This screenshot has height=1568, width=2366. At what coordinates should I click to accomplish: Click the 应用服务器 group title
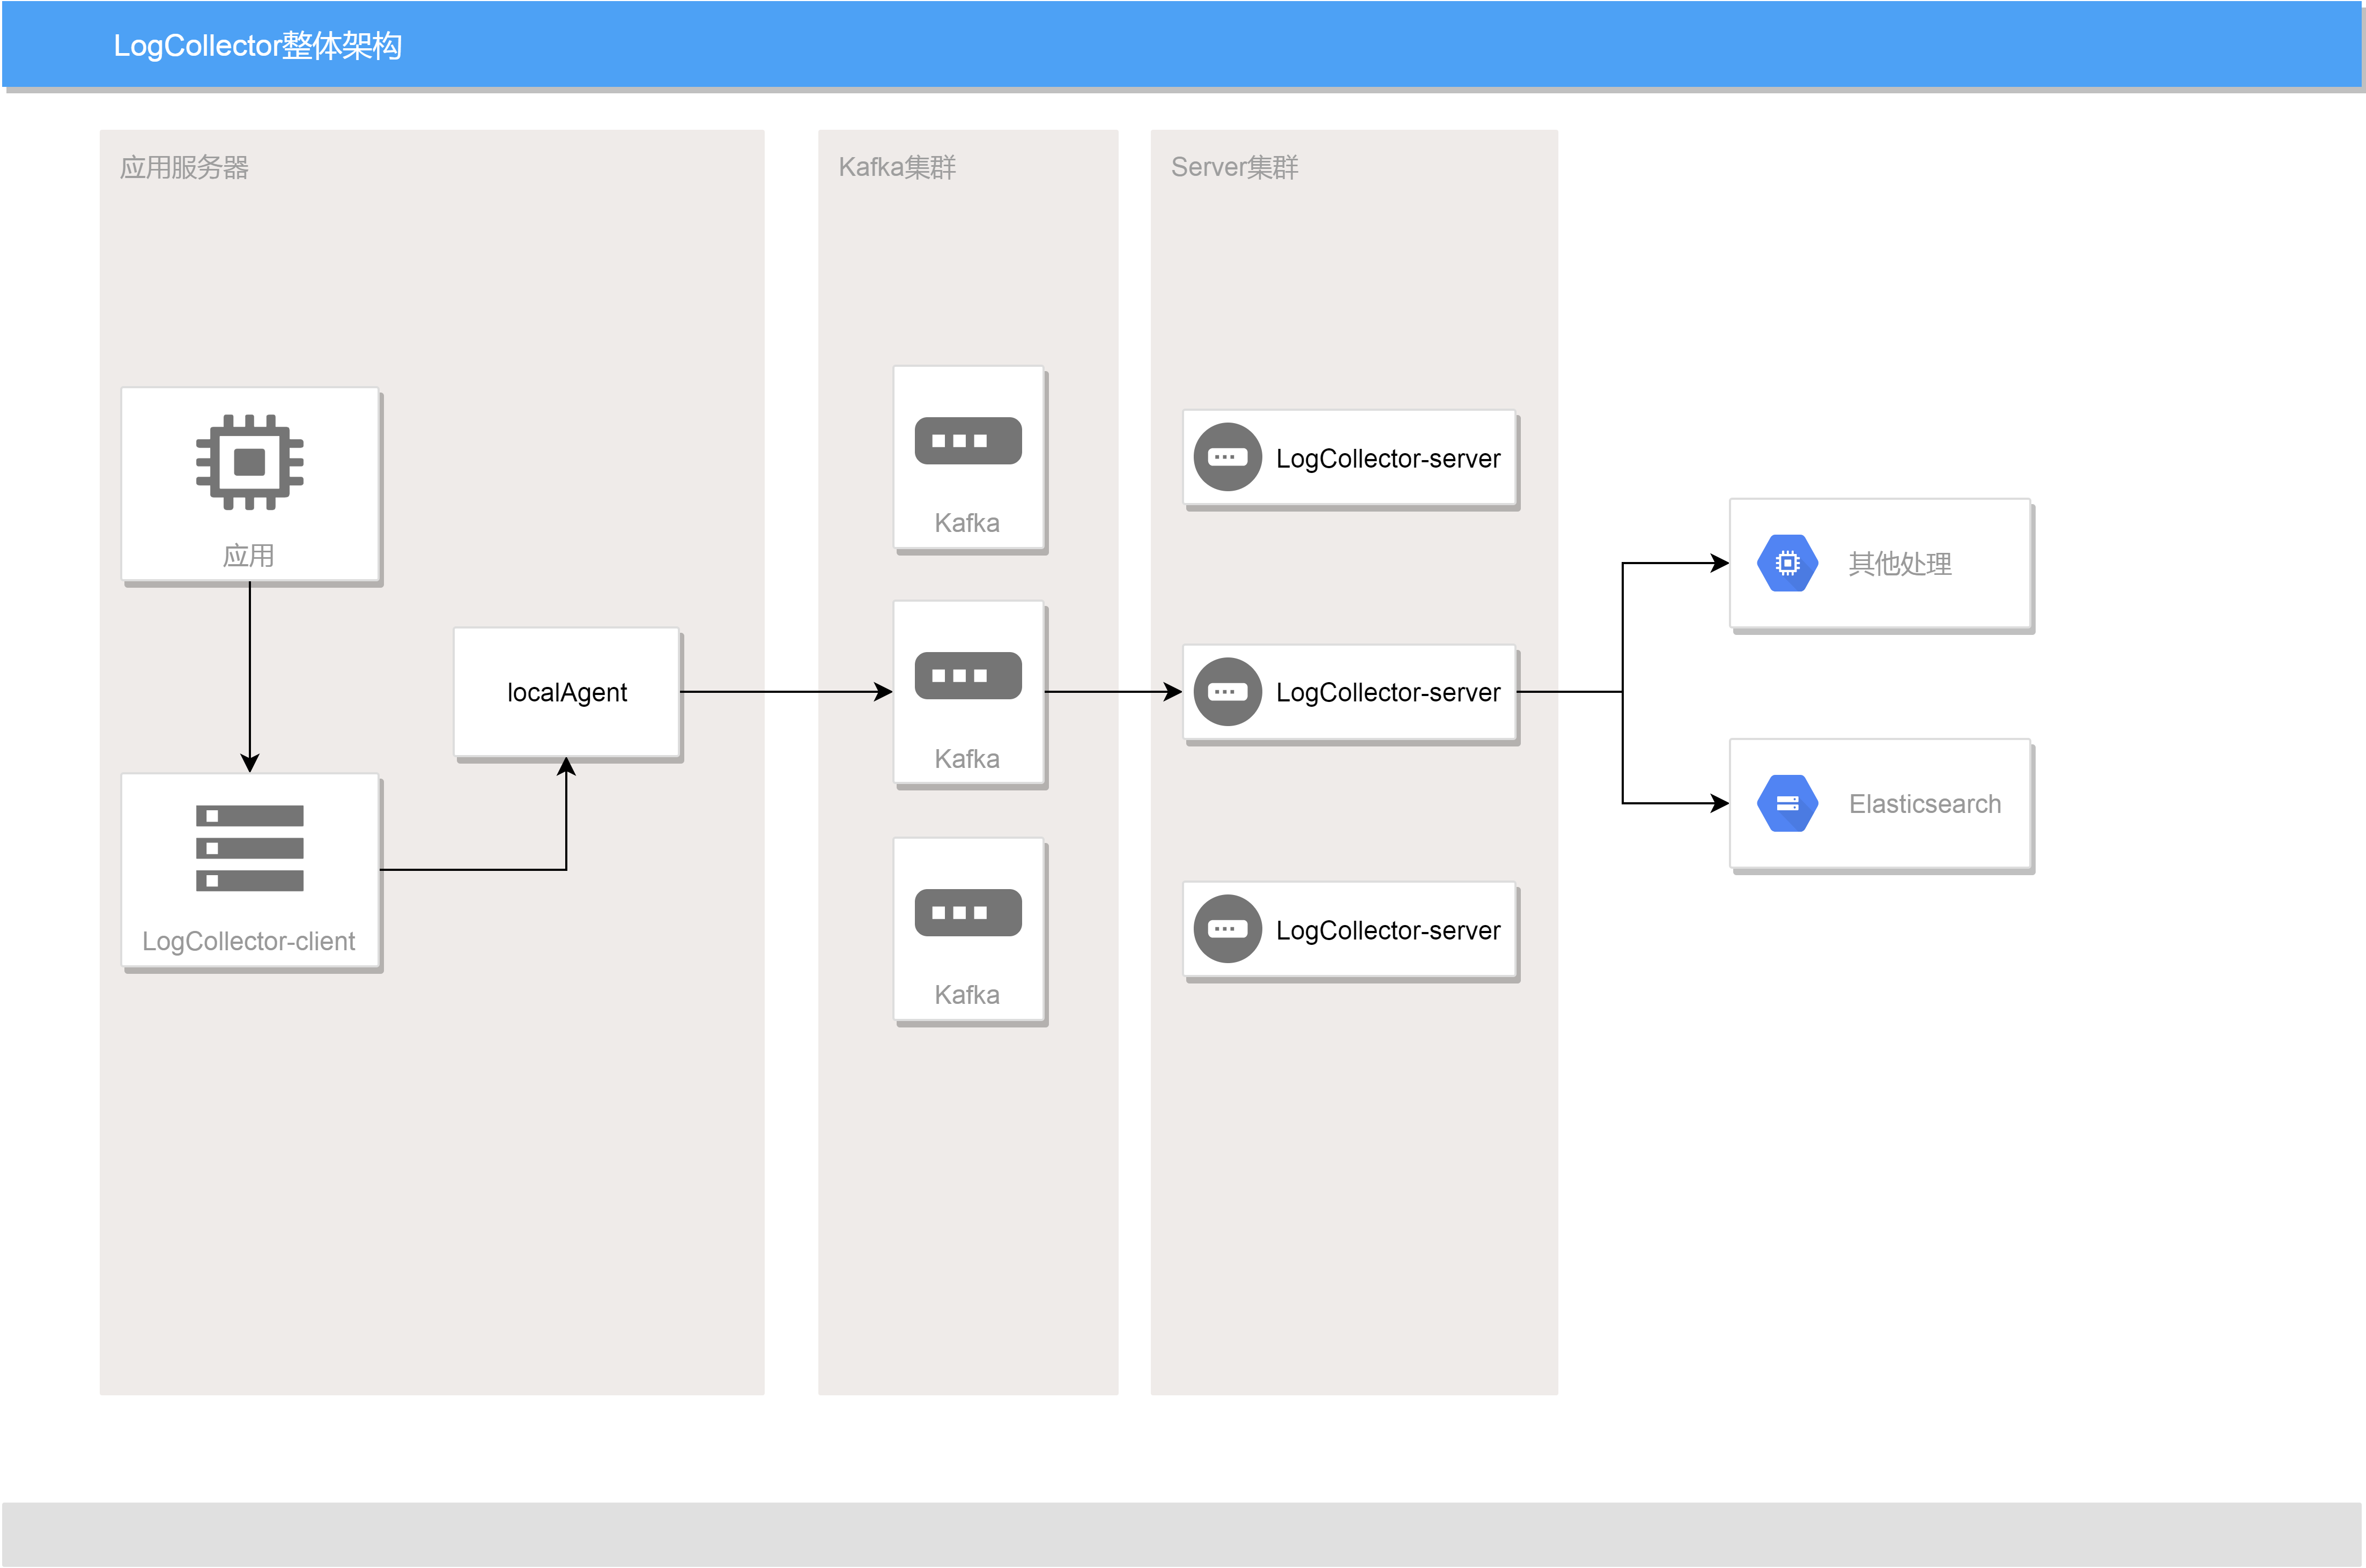[x=184, y=167]
